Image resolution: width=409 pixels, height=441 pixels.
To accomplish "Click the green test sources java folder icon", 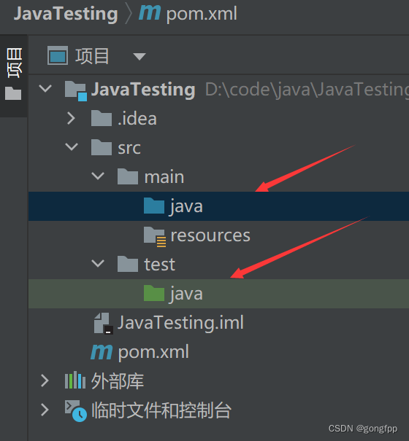I will tap(154, 293).
